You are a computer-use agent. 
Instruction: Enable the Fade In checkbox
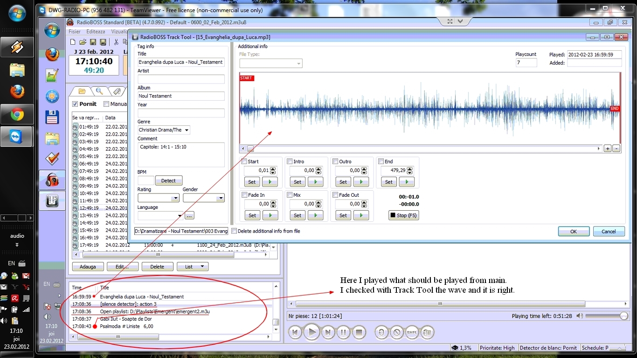(x=244, y=195)
